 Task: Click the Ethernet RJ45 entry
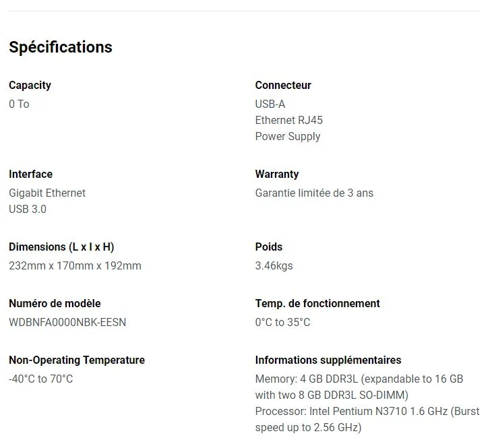tap(288, 120)
